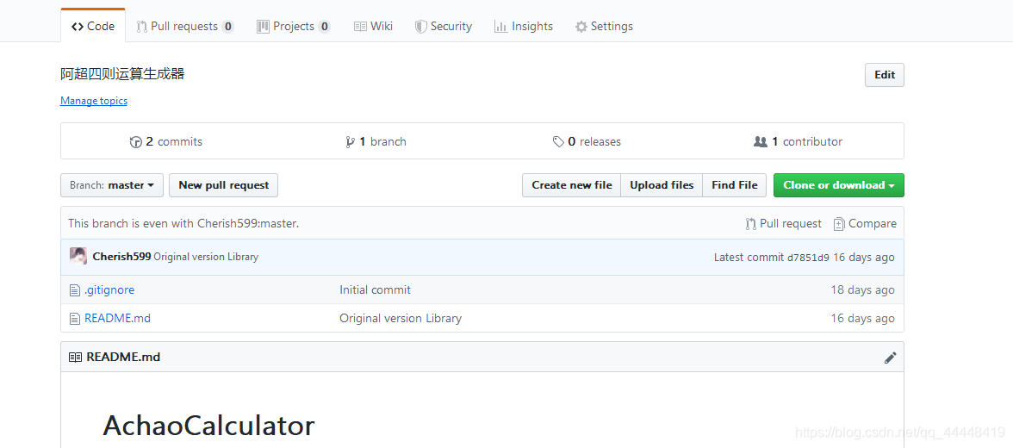Click the commits history clock icon
The image size is (1013, 448).
click(x=136, y=142)
